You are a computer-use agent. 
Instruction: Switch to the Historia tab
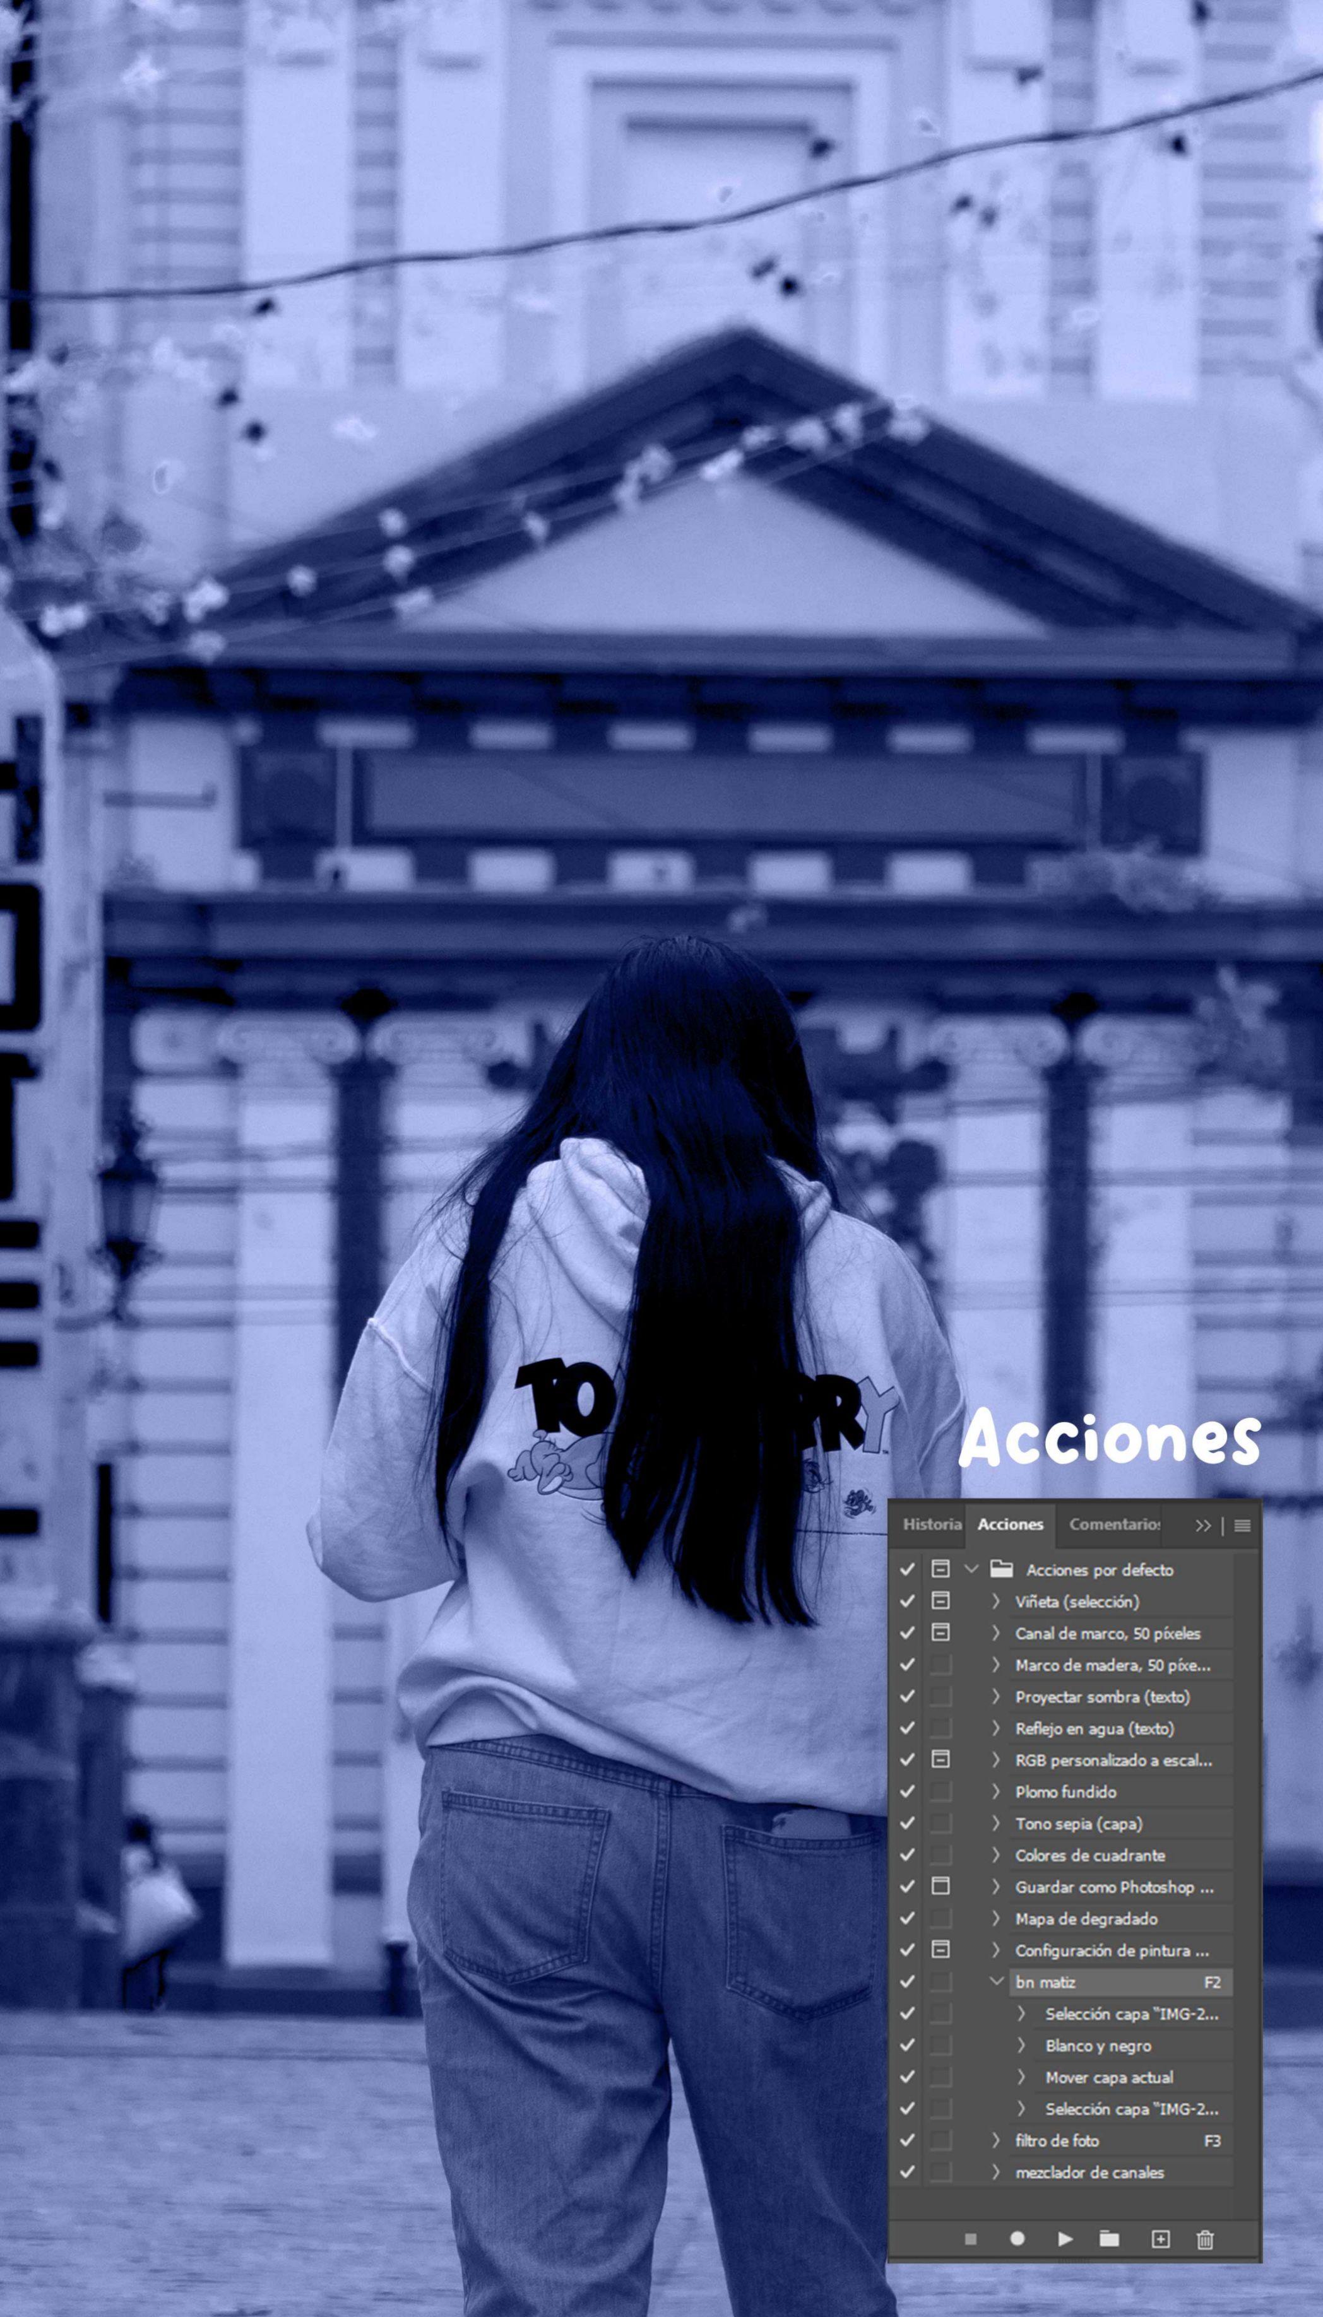932,1524
